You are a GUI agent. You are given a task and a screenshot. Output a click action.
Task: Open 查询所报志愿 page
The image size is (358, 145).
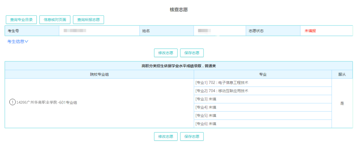point(88,20)
